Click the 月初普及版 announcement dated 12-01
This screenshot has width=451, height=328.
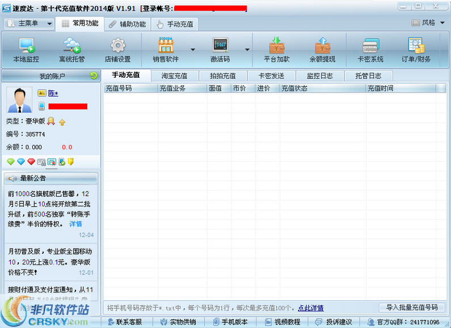coord(50,262)
